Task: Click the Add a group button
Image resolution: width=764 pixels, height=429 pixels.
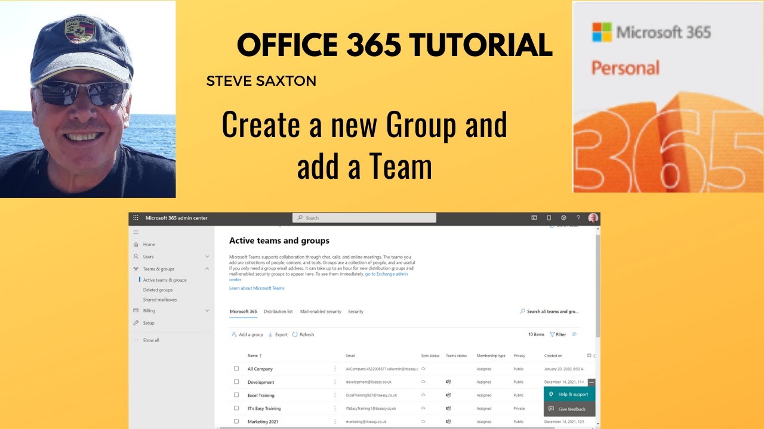Action: 248,335
